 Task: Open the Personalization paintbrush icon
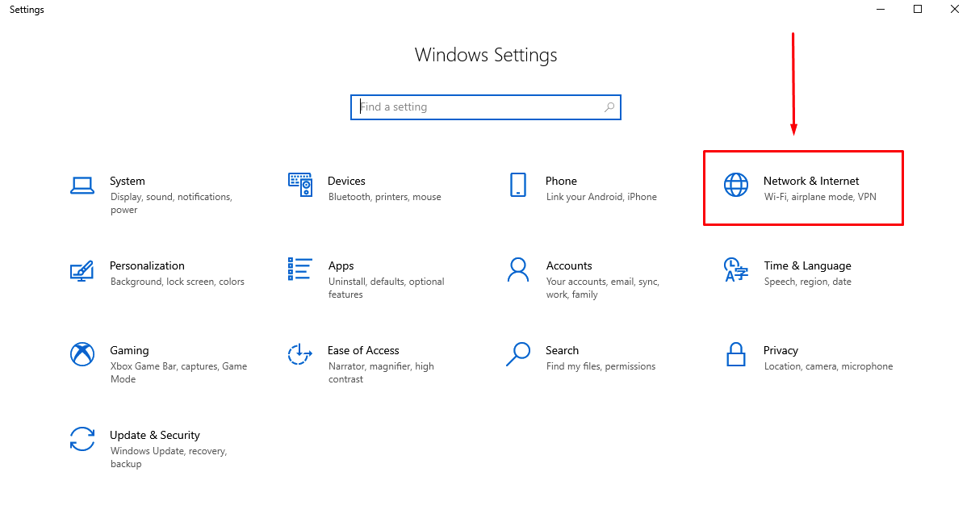coord(82,270)
